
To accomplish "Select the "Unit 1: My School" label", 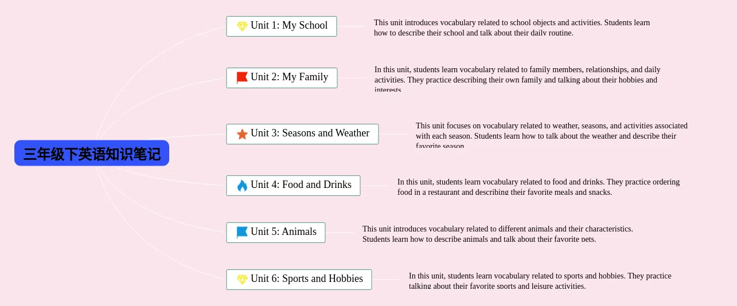I will coord(289,26).
